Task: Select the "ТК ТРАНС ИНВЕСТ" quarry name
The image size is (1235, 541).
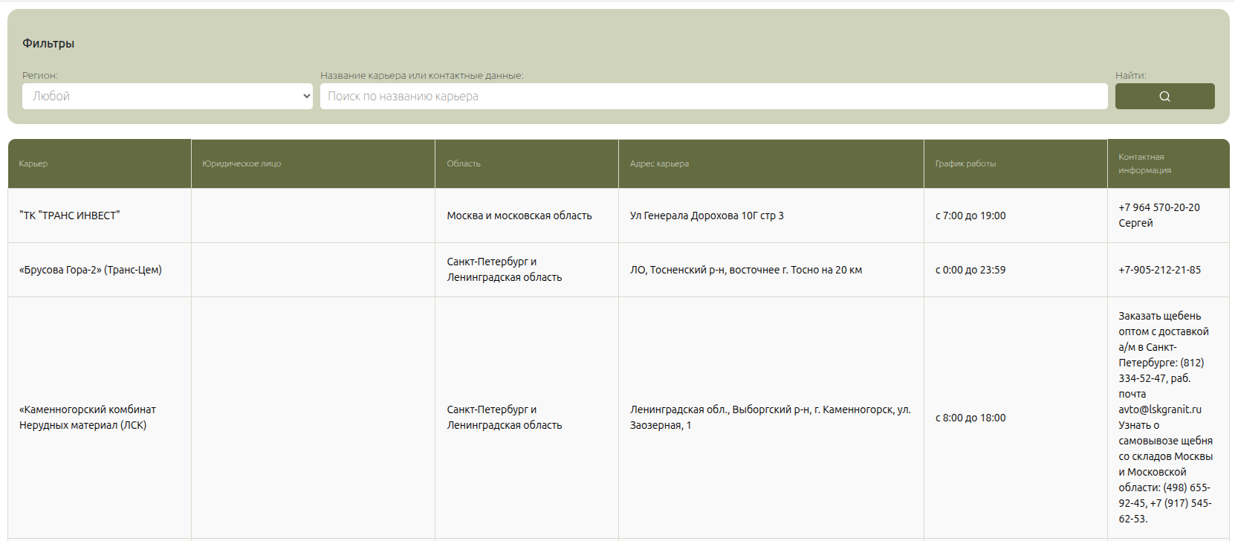Action: pyautogui.click(x=70, y=216)
